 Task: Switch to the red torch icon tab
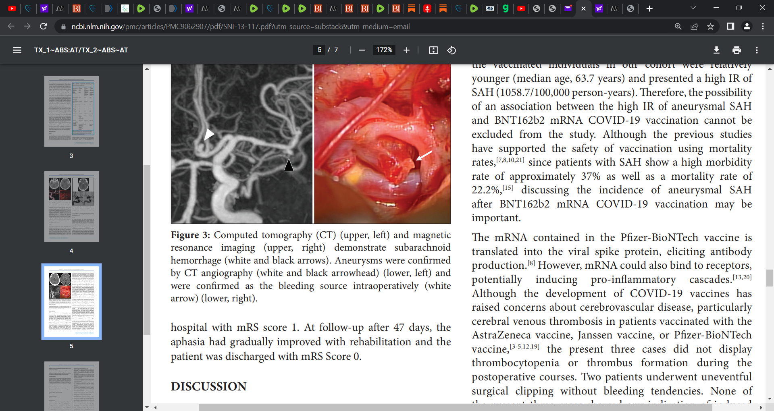(427, 8)
